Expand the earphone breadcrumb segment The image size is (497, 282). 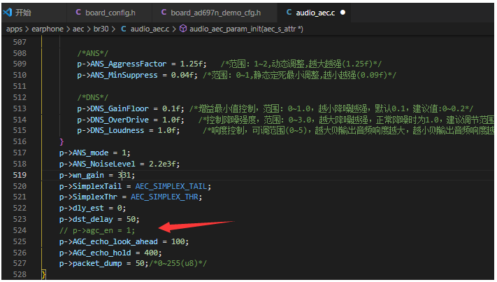click(48, 29)
